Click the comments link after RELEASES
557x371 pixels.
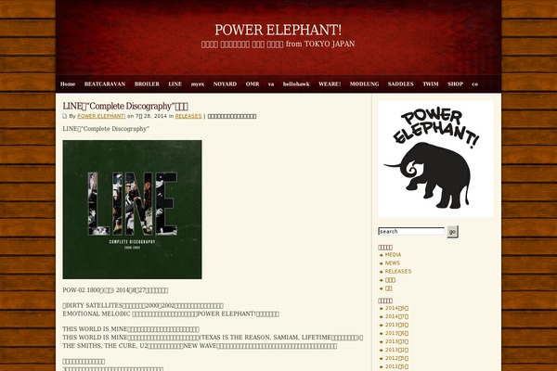(x=232, y=116)
